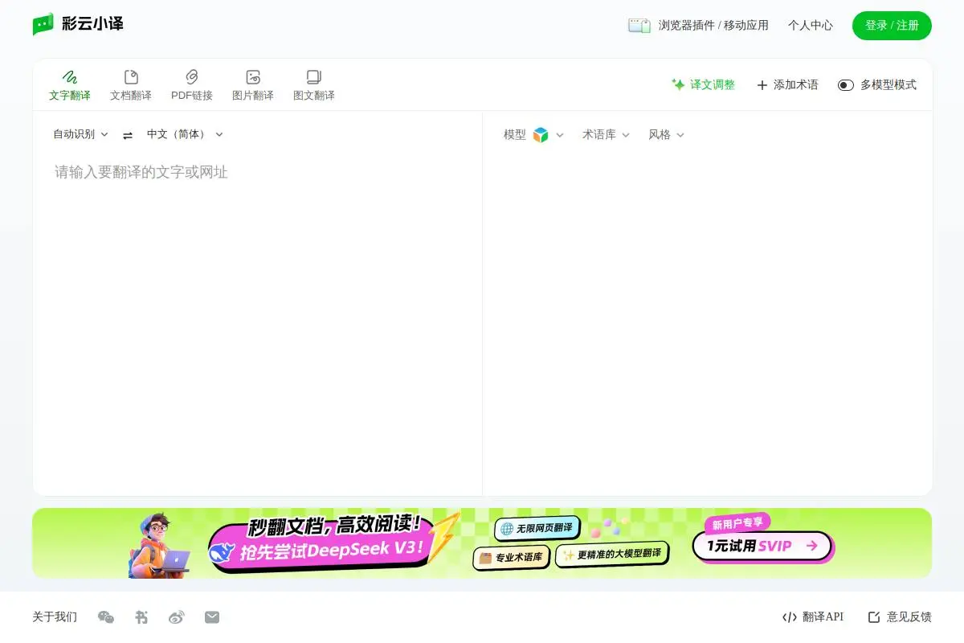Open 浏览器插件 / 移动应用 link
This screenshot has height=643, width=964.
pos(713,26)
